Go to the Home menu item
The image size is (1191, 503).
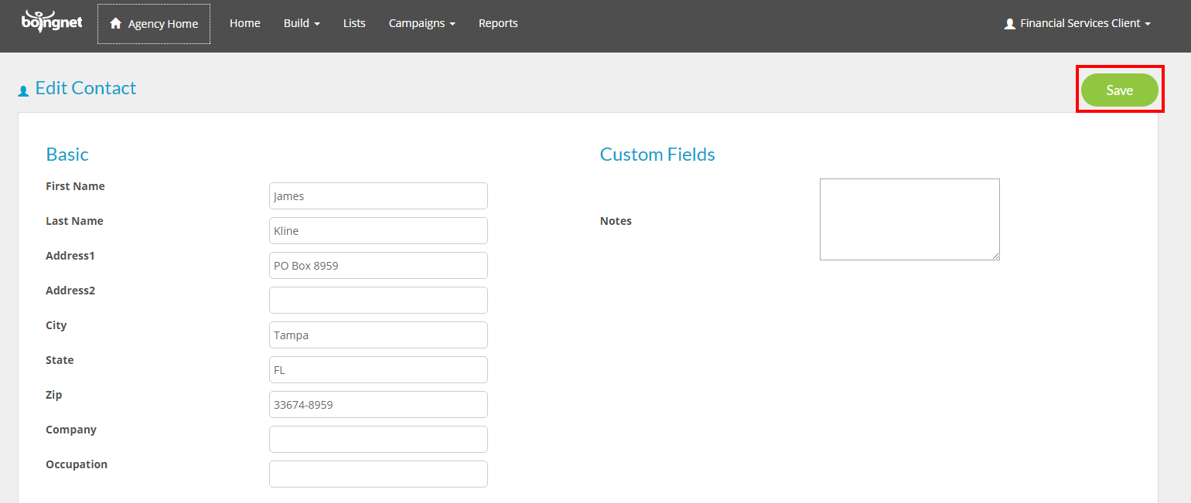pos(244,23)
